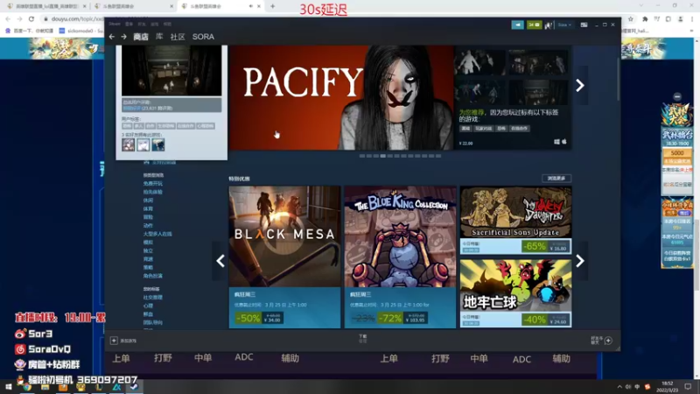The width and height of the screenshot is (700, 394).
Task: Click the third PACIFY screenshot thumbnail
Action: click(480, 93)
